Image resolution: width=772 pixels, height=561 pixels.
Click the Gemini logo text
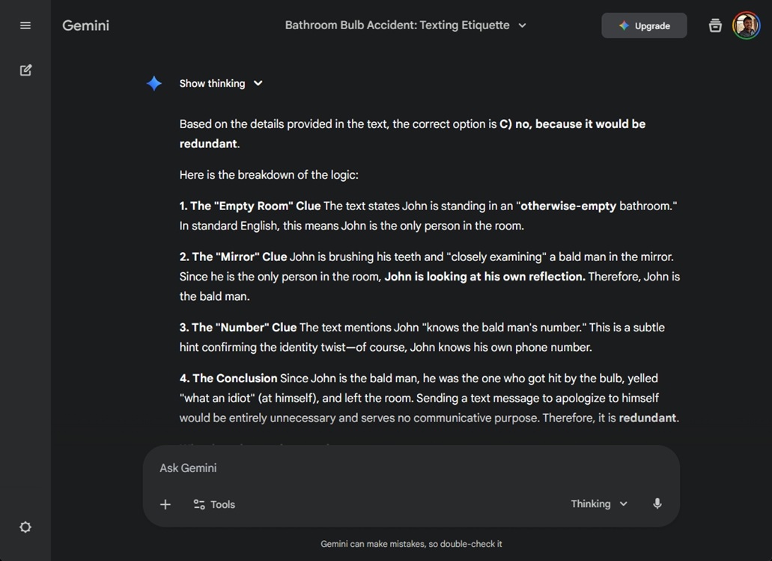[85, 25]
